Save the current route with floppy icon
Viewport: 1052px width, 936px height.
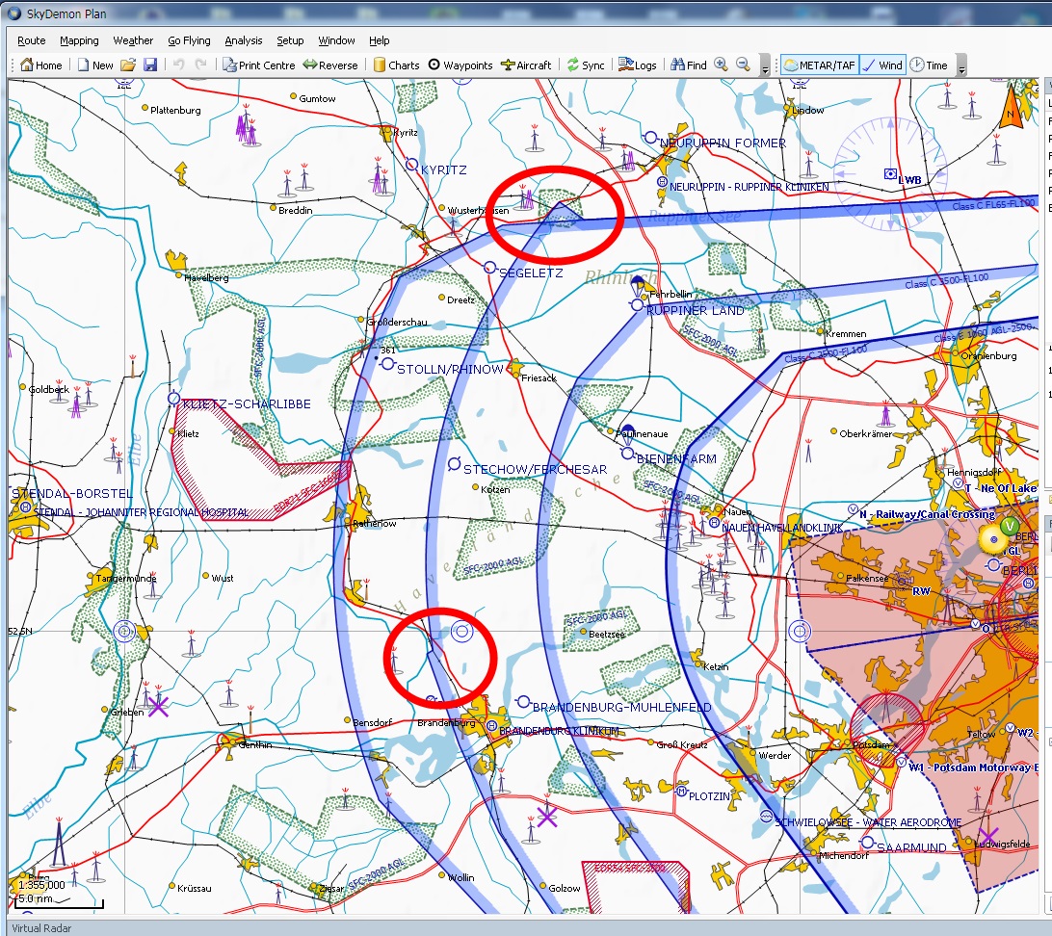(x=150, y=65)
